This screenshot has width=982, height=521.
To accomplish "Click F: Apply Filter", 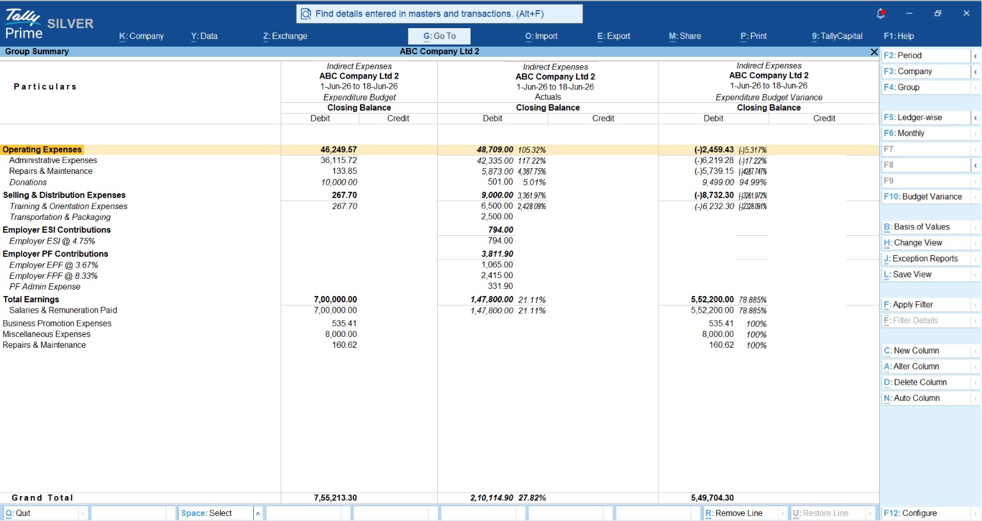I will click(926, 305).
